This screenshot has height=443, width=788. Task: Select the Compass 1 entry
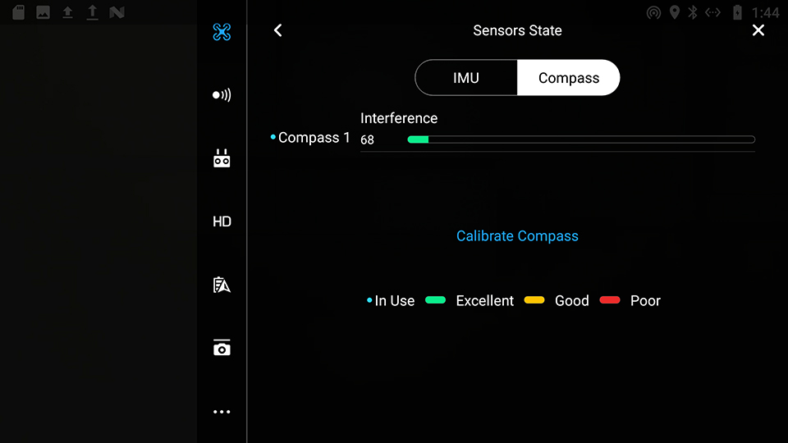coord(310,138)
